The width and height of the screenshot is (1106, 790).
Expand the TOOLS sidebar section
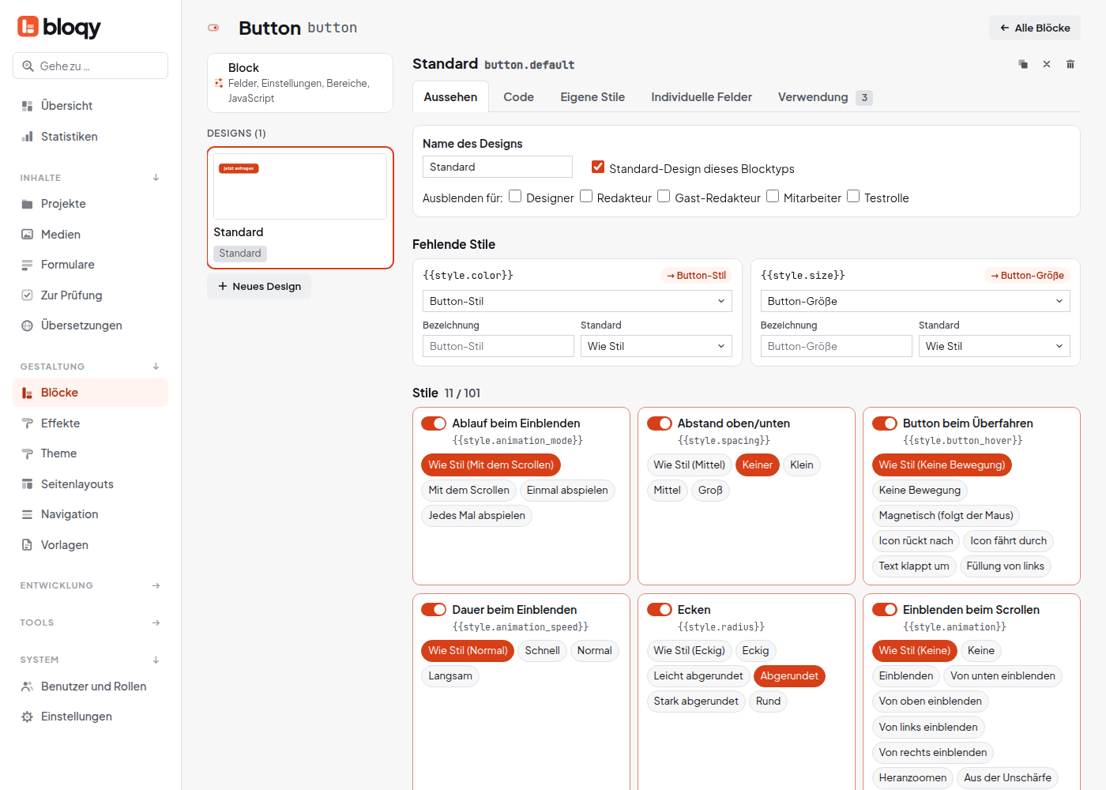point(156,623)
